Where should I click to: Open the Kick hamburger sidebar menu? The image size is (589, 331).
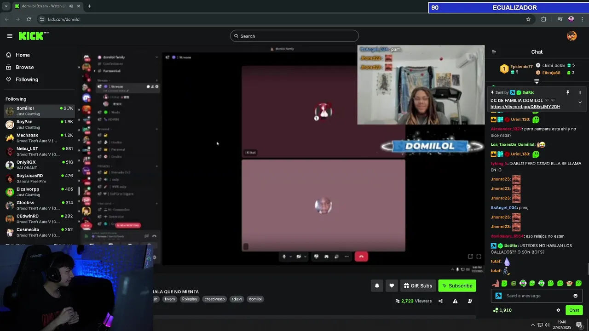pyautogui.click(x=10, y=36)
